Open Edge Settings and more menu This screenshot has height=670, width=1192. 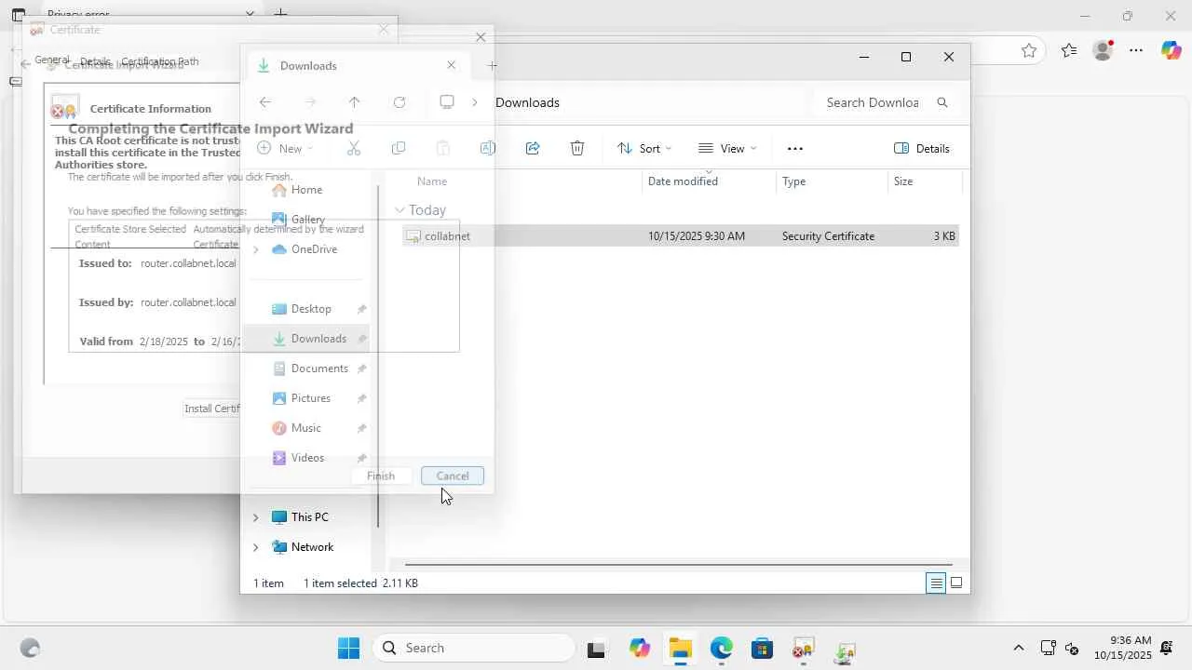point(1136,51)
